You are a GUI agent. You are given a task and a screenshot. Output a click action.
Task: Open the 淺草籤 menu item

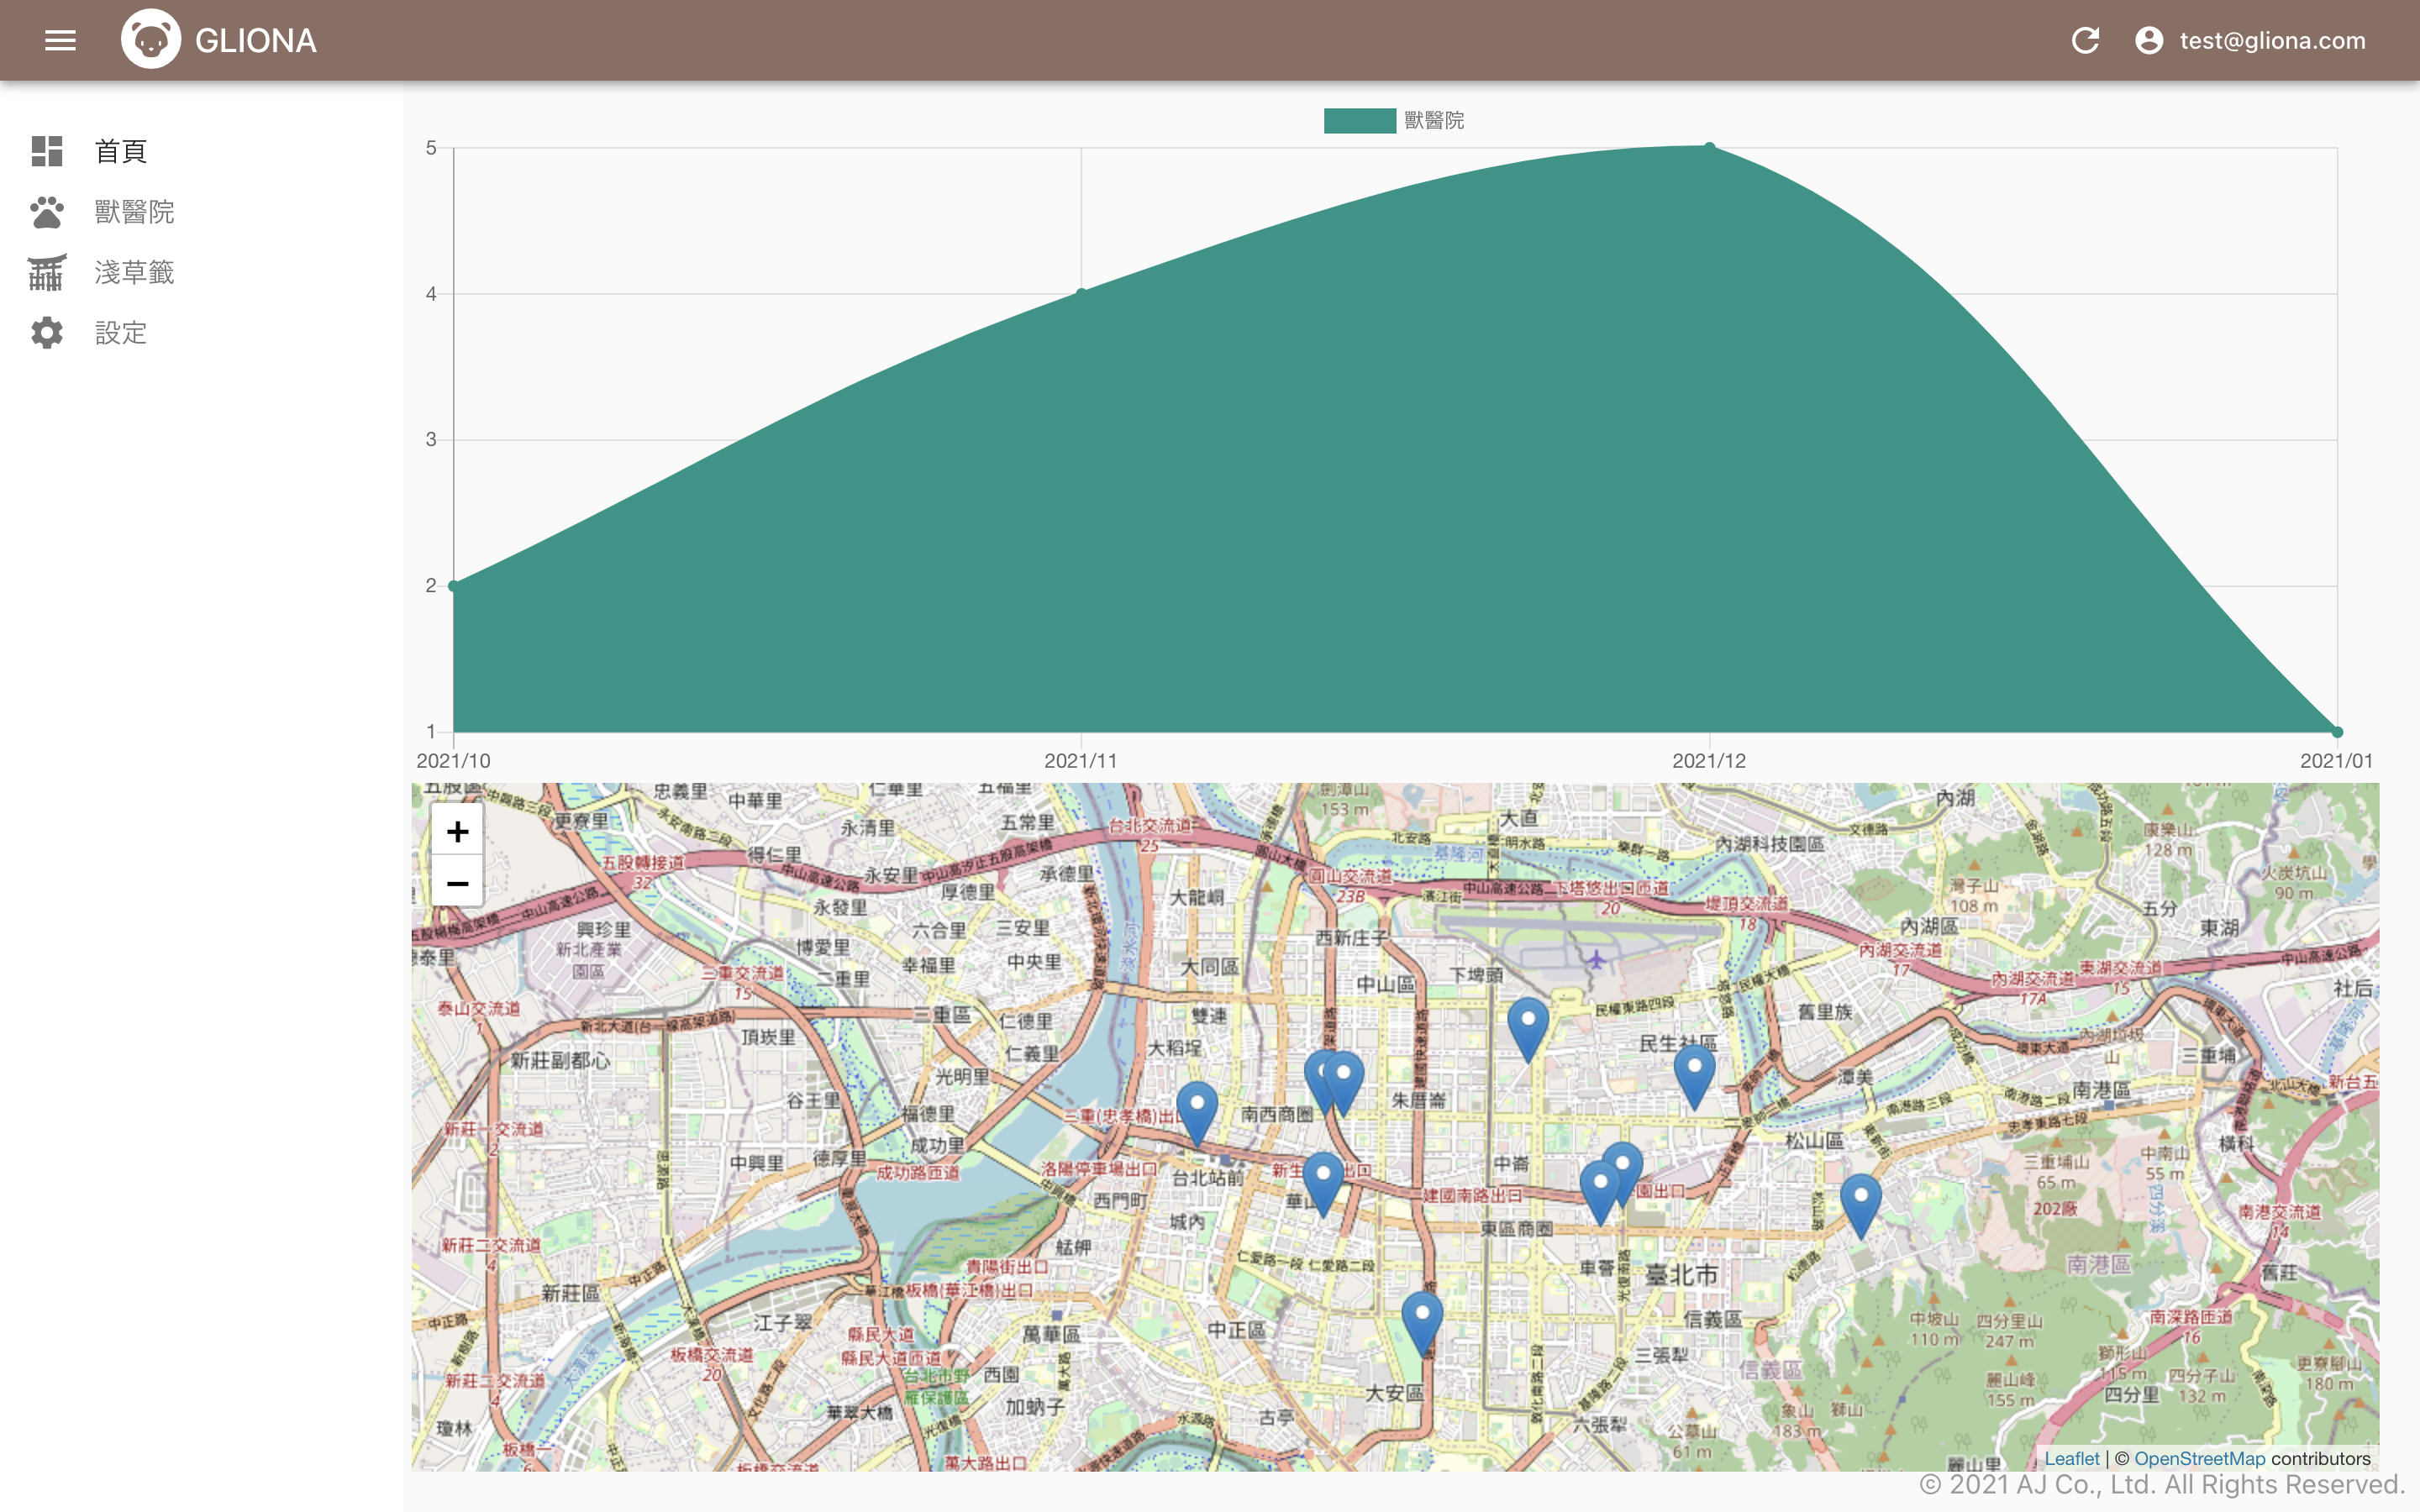tap(134, 272)
